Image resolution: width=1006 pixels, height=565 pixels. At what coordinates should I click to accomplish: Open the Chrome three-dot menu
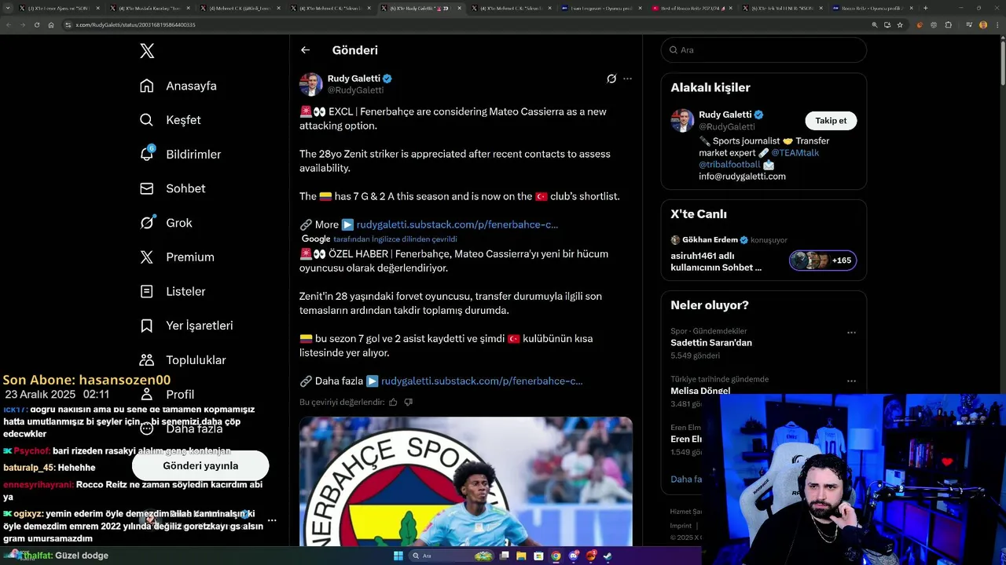coord(997,25)
